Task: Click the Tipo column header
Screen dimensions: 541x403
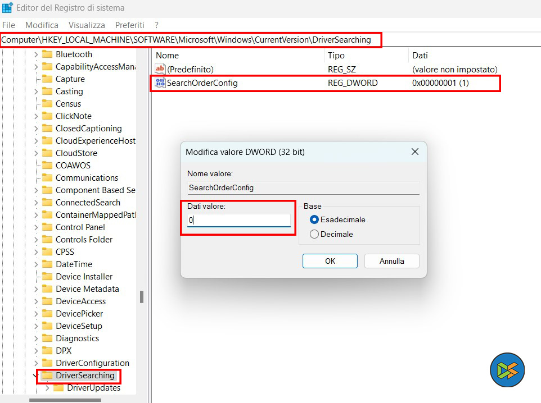Action: click(366, 56)
